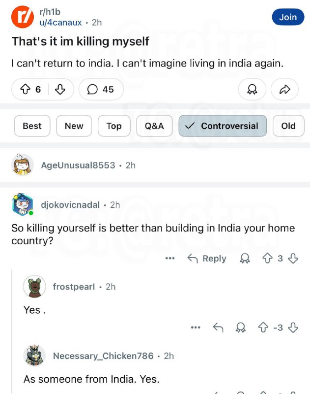This screenshot has width=310, height=394.
Task: Reply to frostpearl's comment using arrow icon
Action: (218, 327)
